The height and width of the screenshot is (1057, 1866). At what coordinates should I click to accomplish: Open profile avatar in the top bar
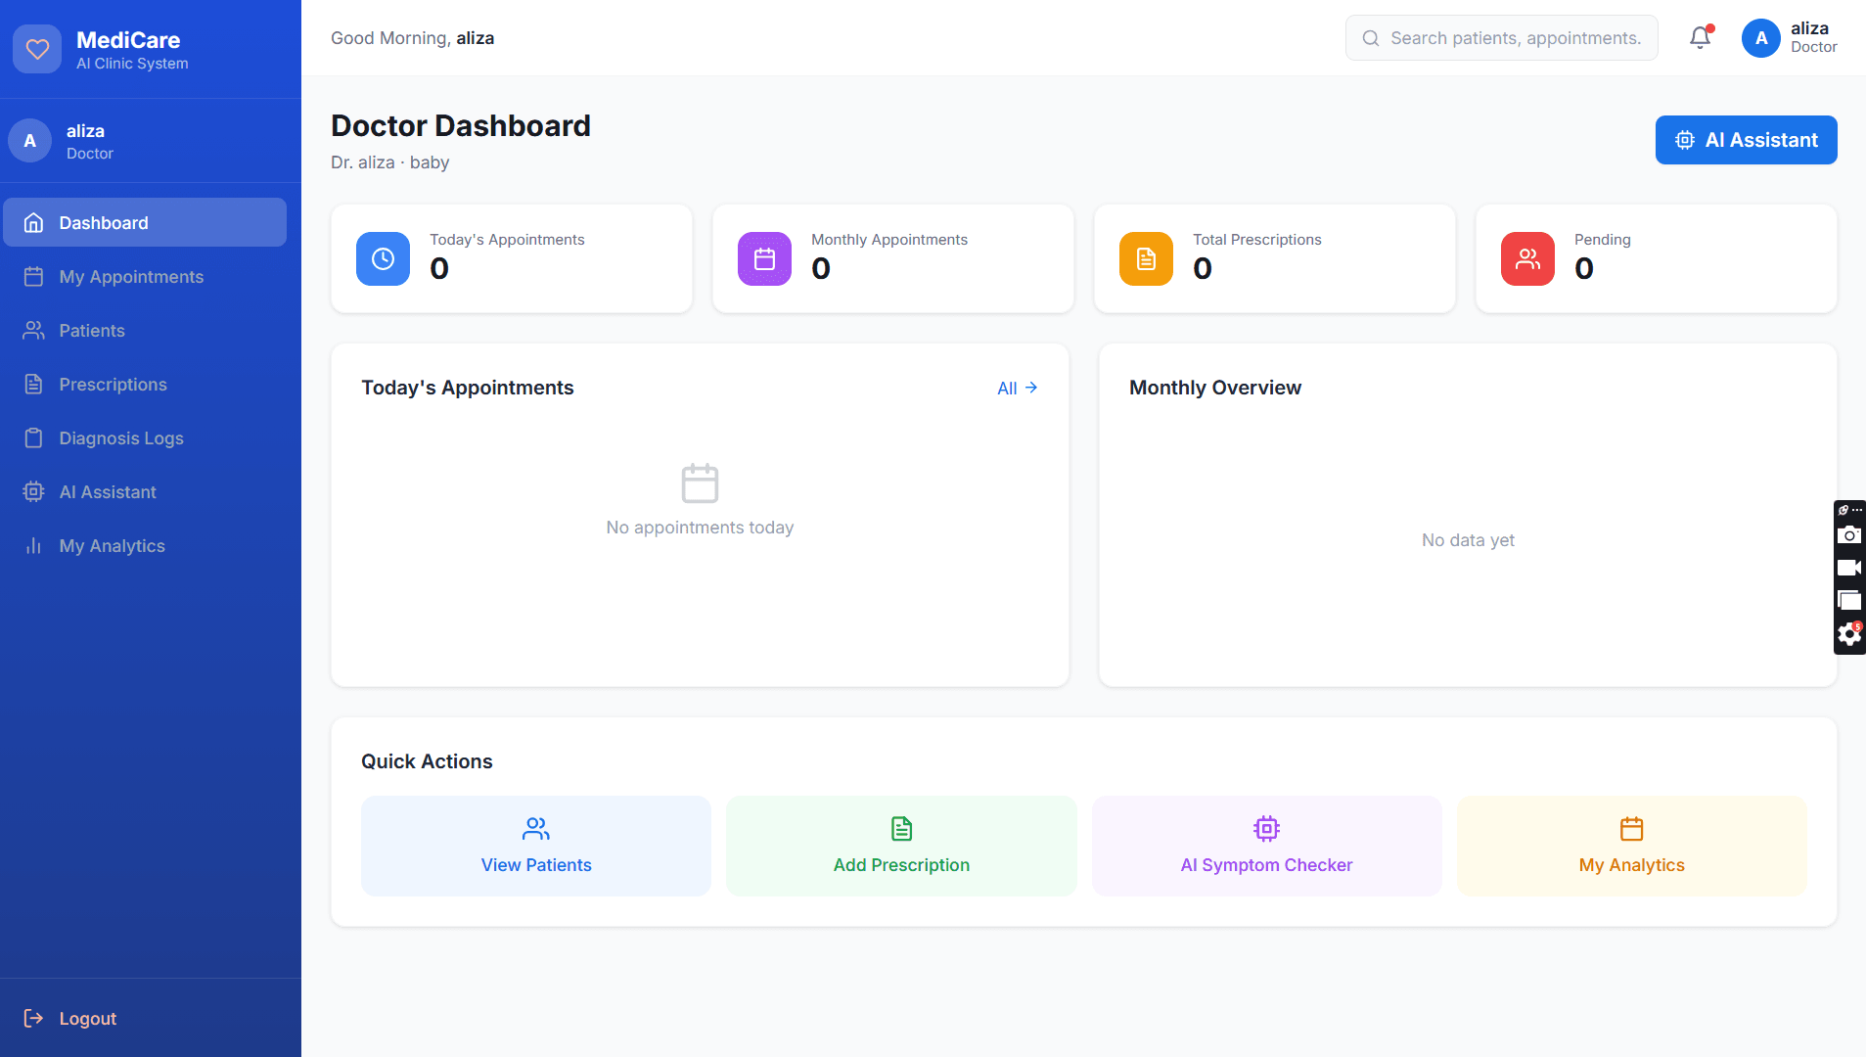coord(1760,38)
